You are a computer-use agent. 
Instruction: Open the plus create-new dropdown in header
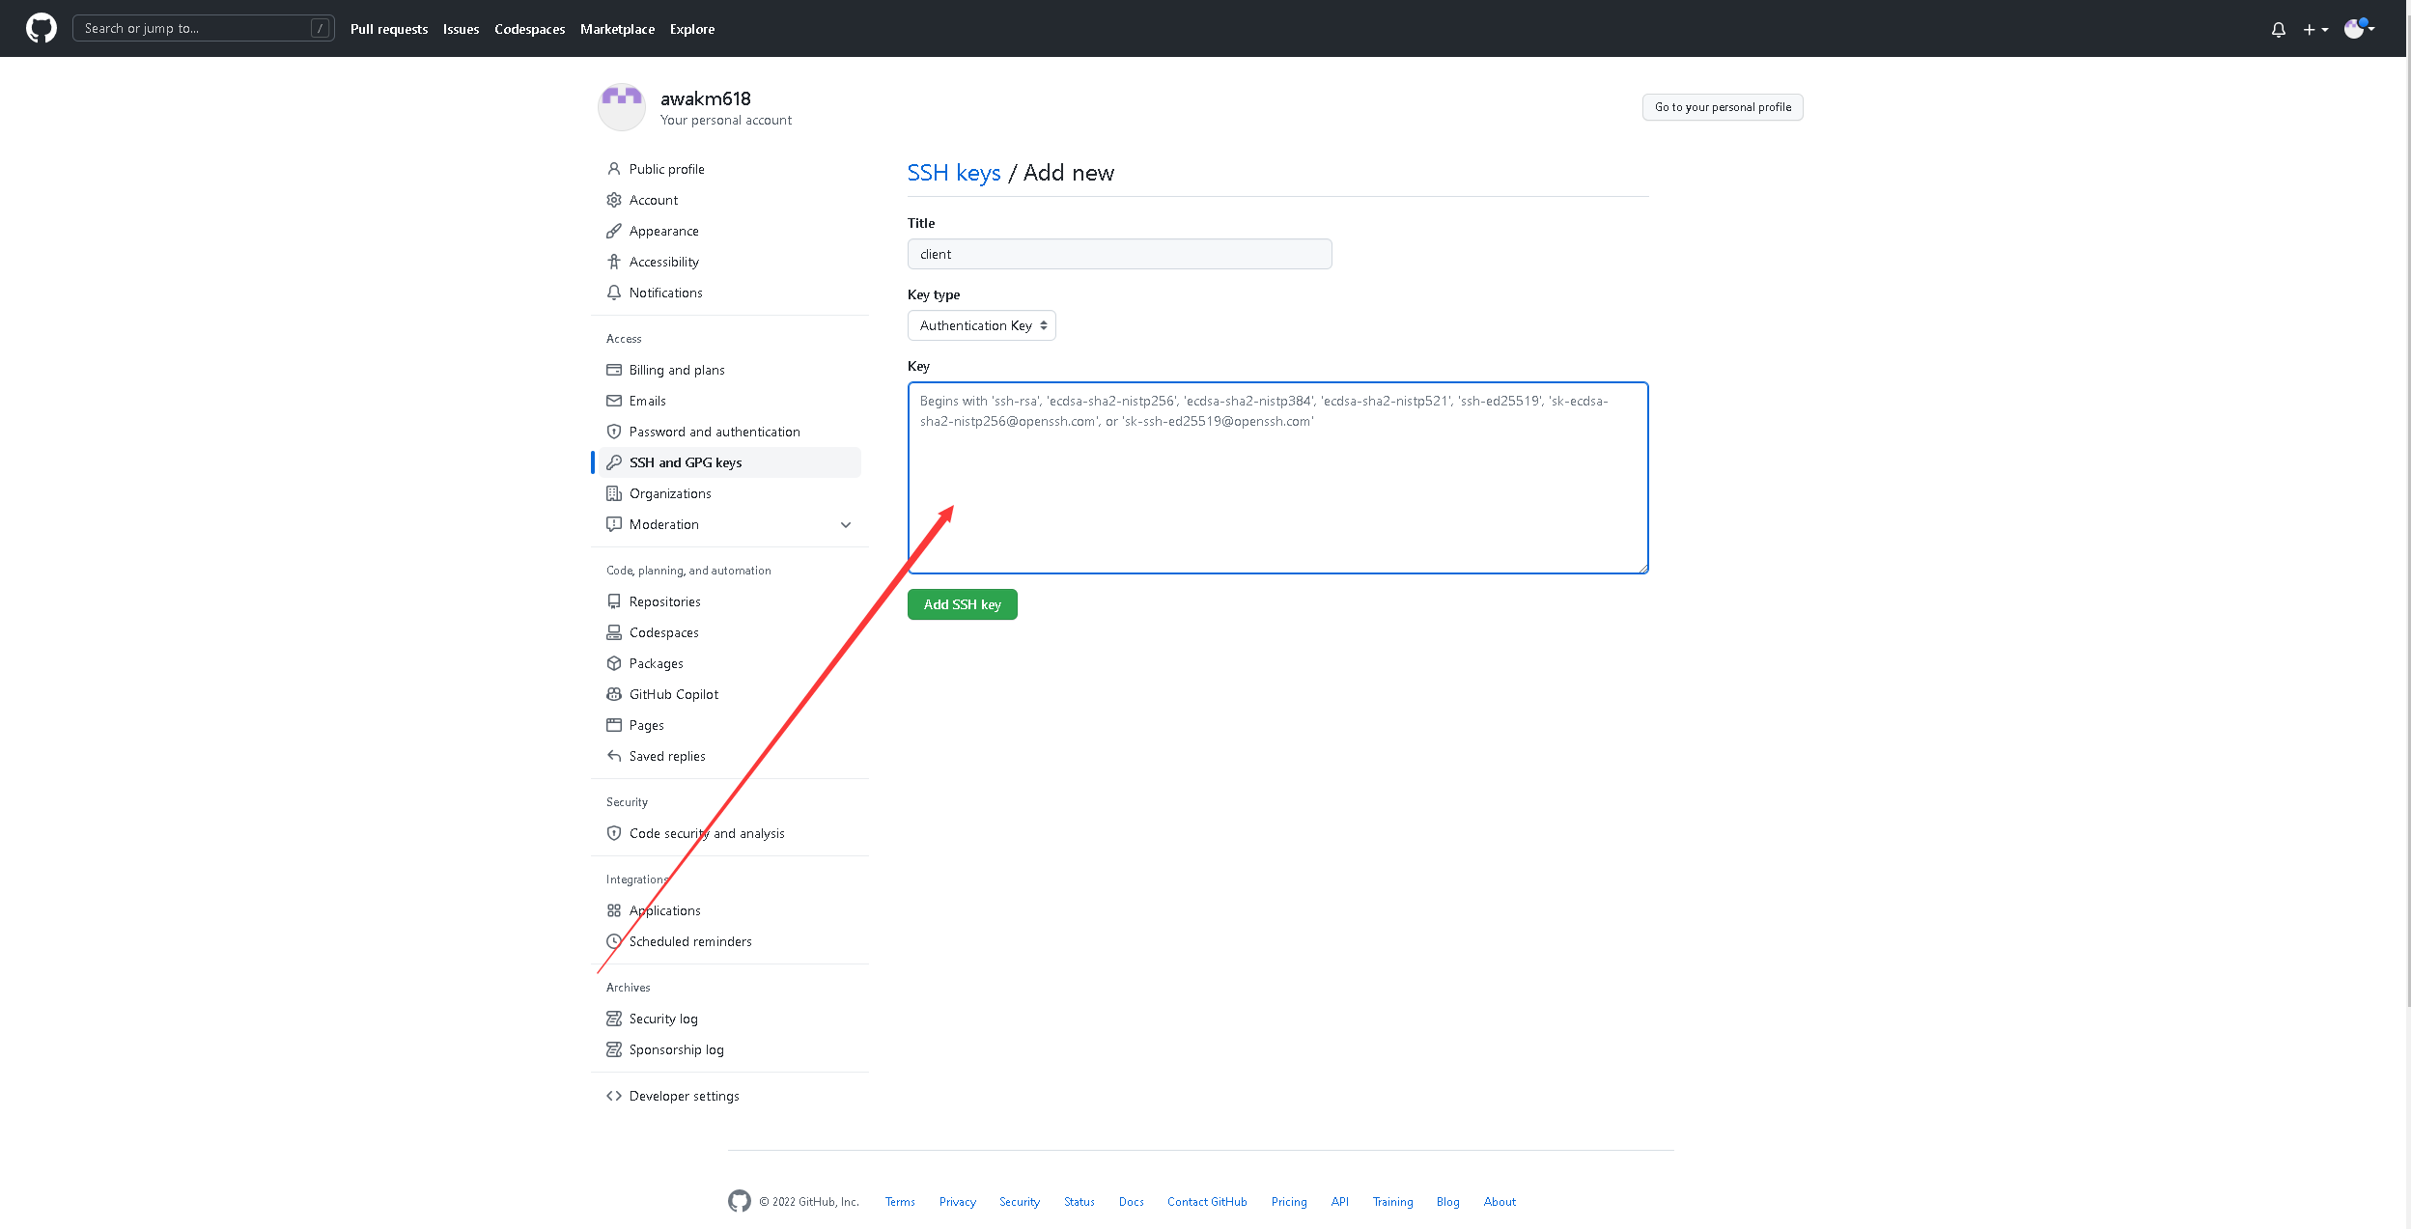(2314, 30)
